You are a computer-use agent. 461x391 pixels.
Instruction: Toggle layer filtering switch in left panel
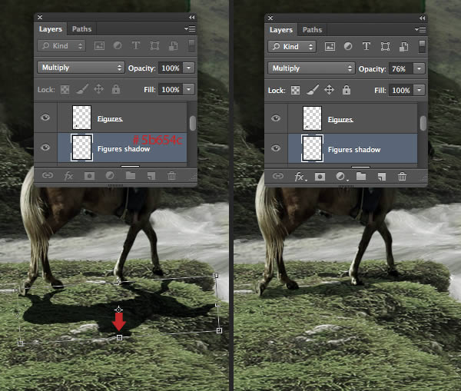191,46
